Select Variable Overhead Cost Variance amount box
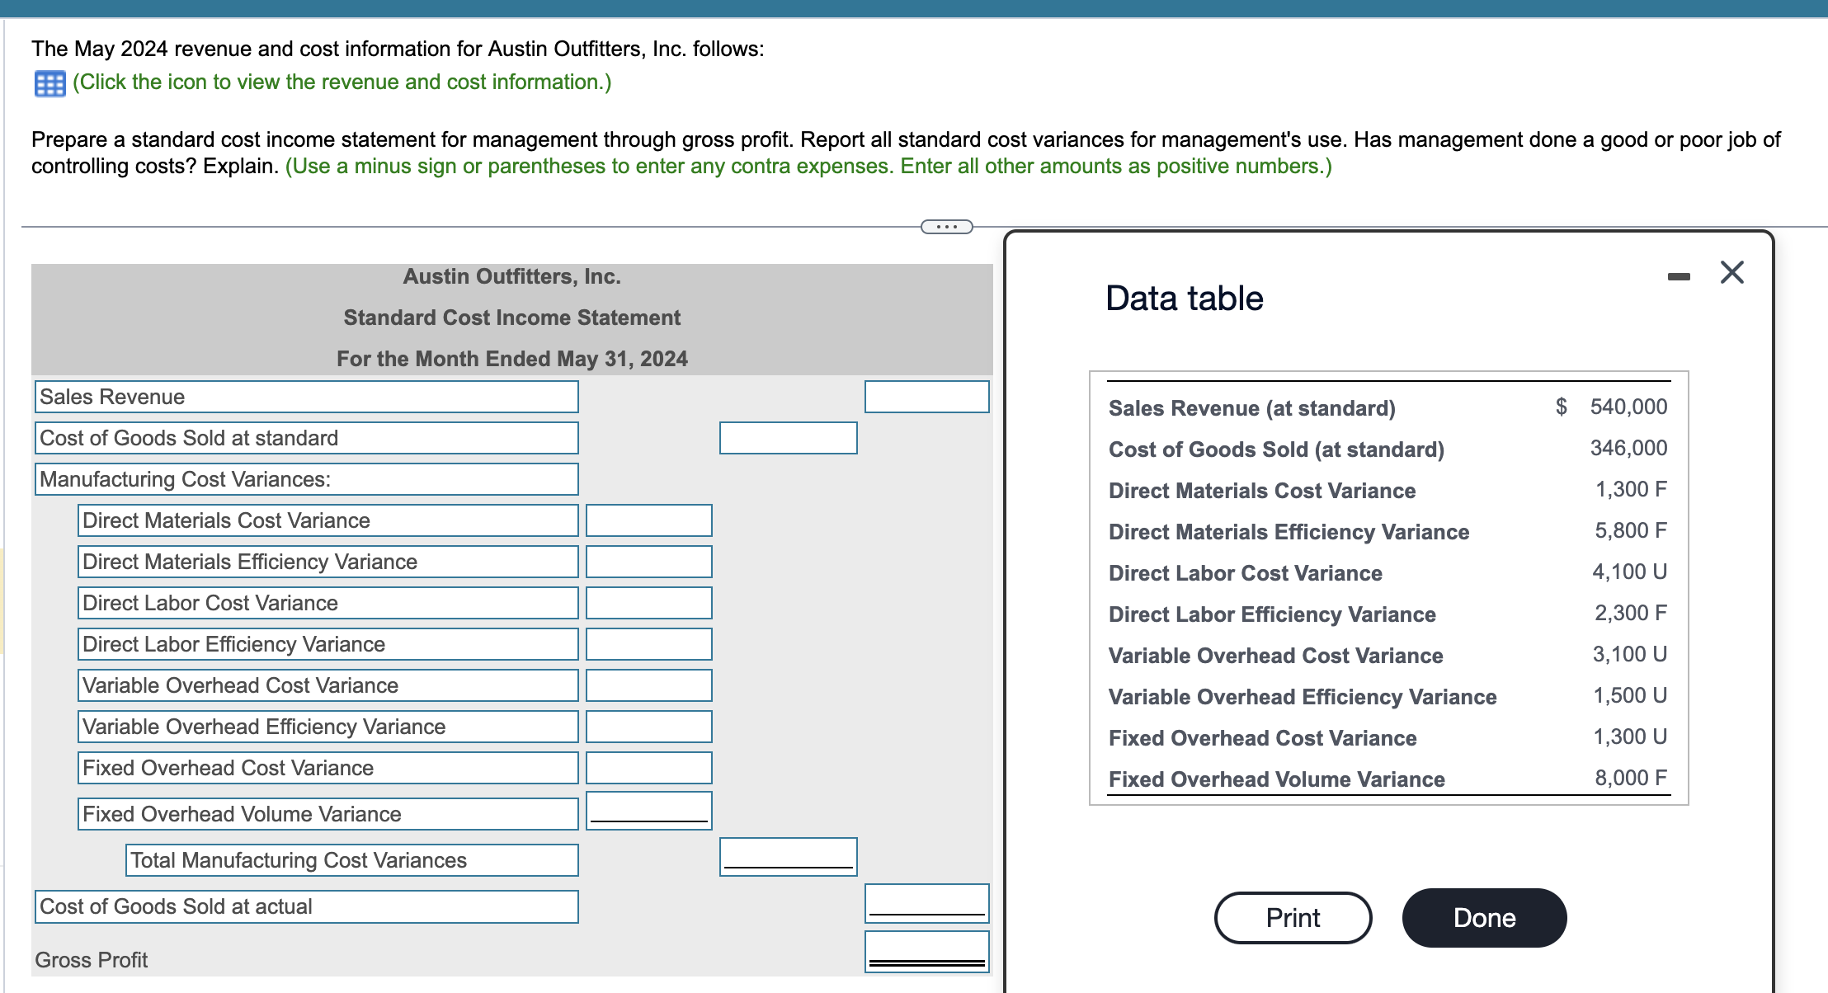Image resolution: width=1828 pixels, height=993 pixels. 648,685
